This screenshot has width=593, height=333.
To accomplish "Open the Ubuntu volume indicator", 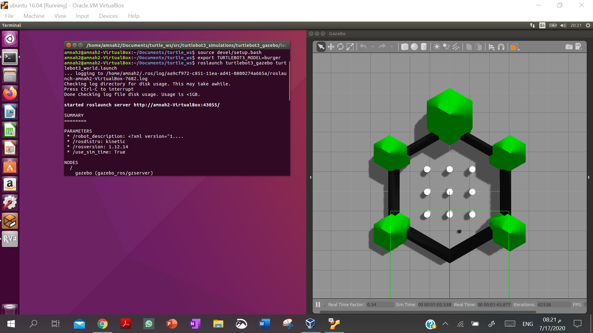I will tap(563, 25).
